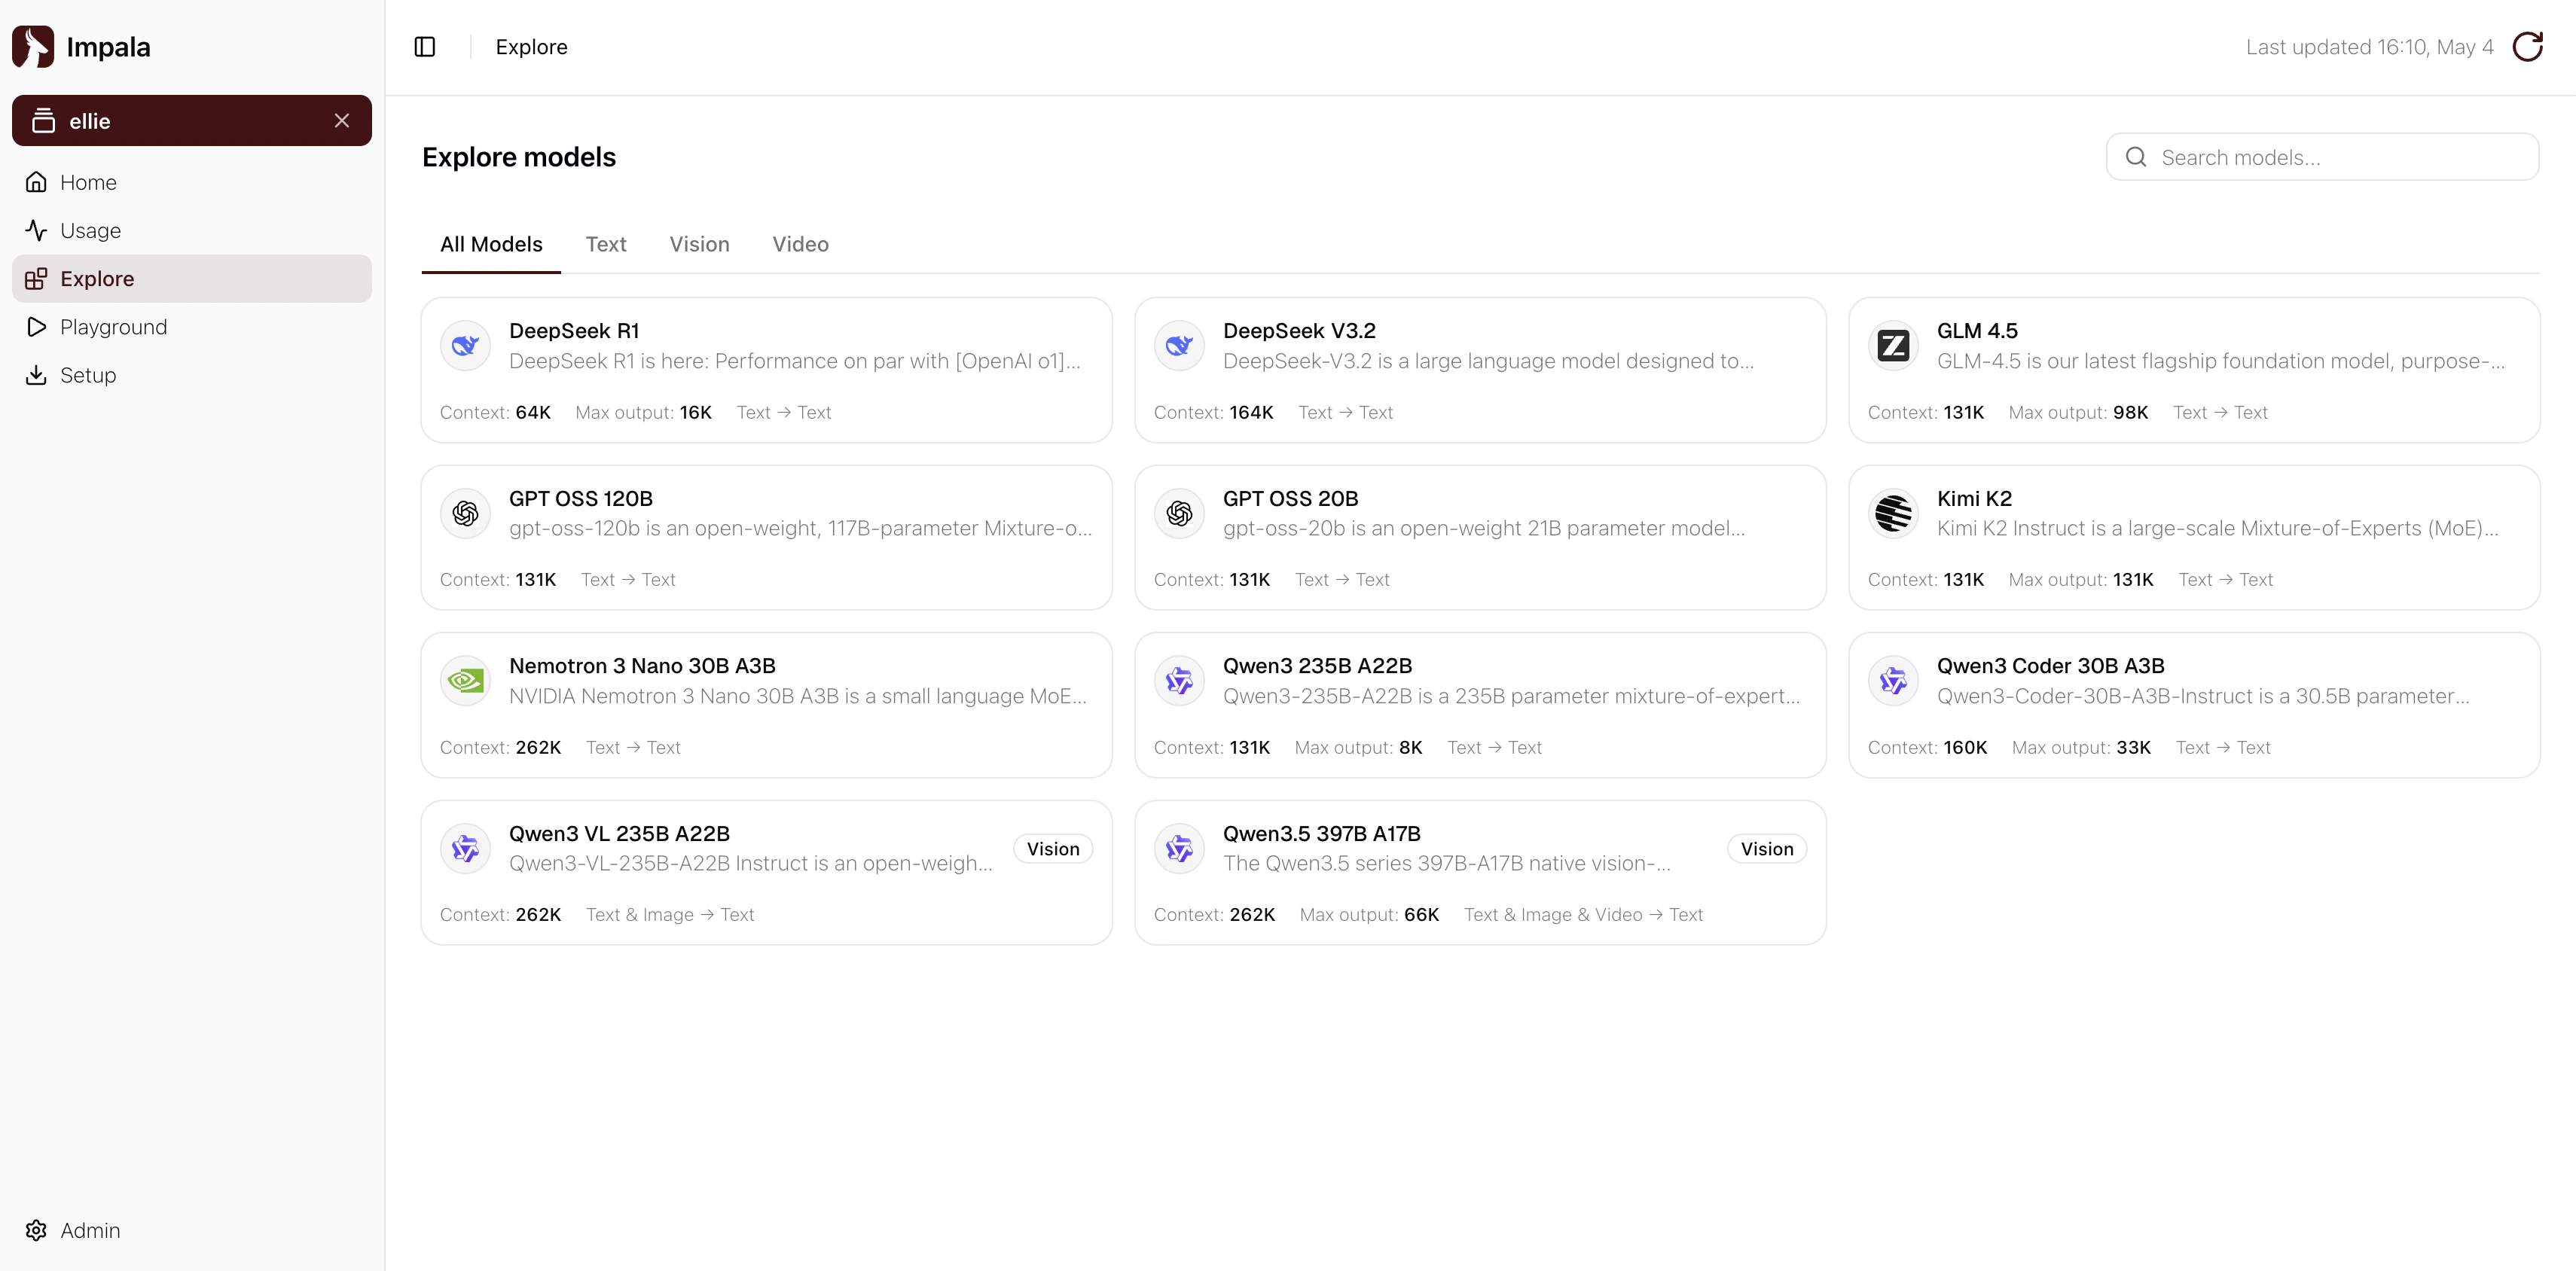The image size is (2576, 1271).
Task: Click the Explore grid icon
Action: point(36,279)
